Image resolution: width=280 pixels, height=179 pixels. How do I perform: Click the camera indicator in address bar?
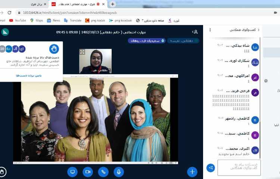click(x=276, y=12)
